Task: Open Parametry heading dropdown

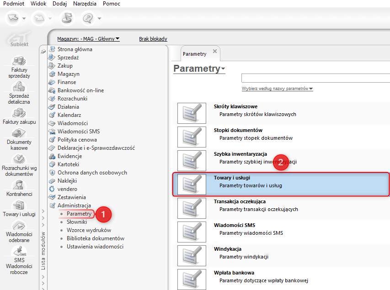Action: click(199, 69)
